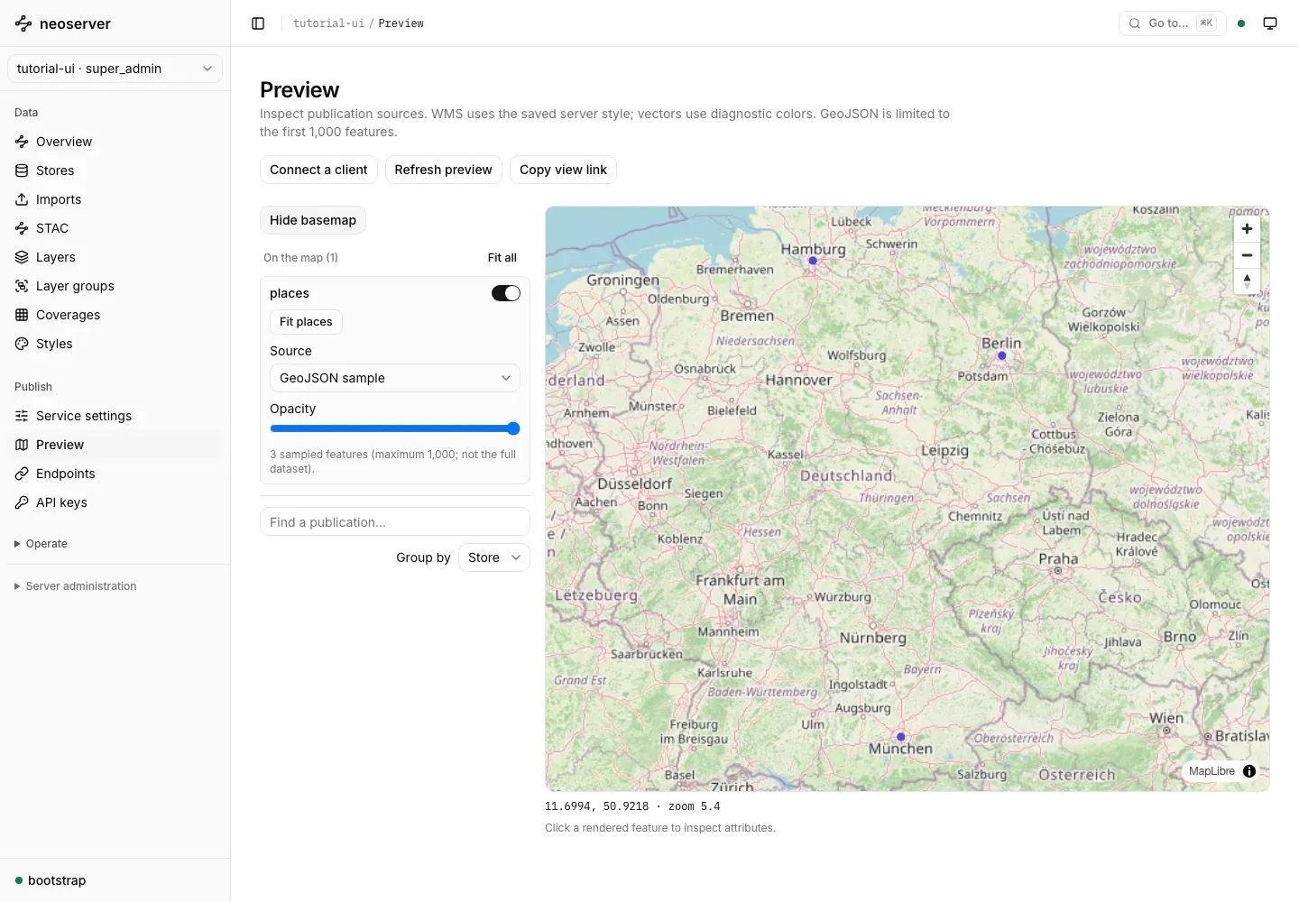This screenshot has height=902, width=1299.
Task: Open the Go to search box
Action: coord(1173,23)
